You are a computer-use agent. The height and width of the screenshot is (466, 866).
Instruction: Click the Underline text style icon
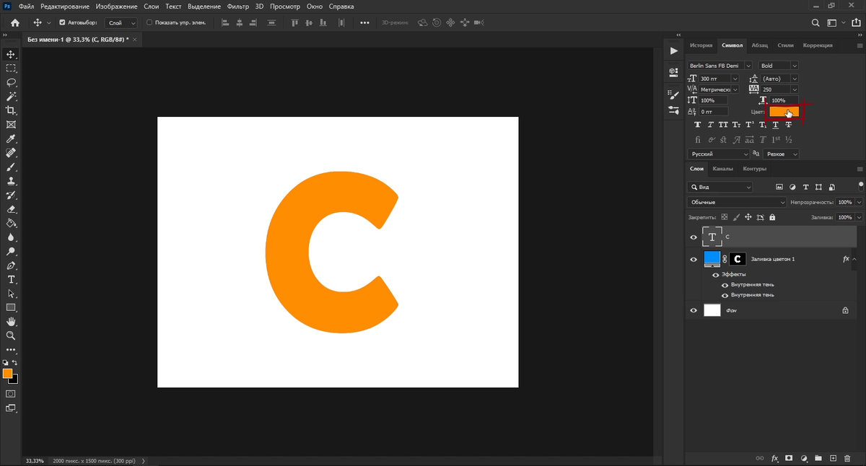(776, 125)
